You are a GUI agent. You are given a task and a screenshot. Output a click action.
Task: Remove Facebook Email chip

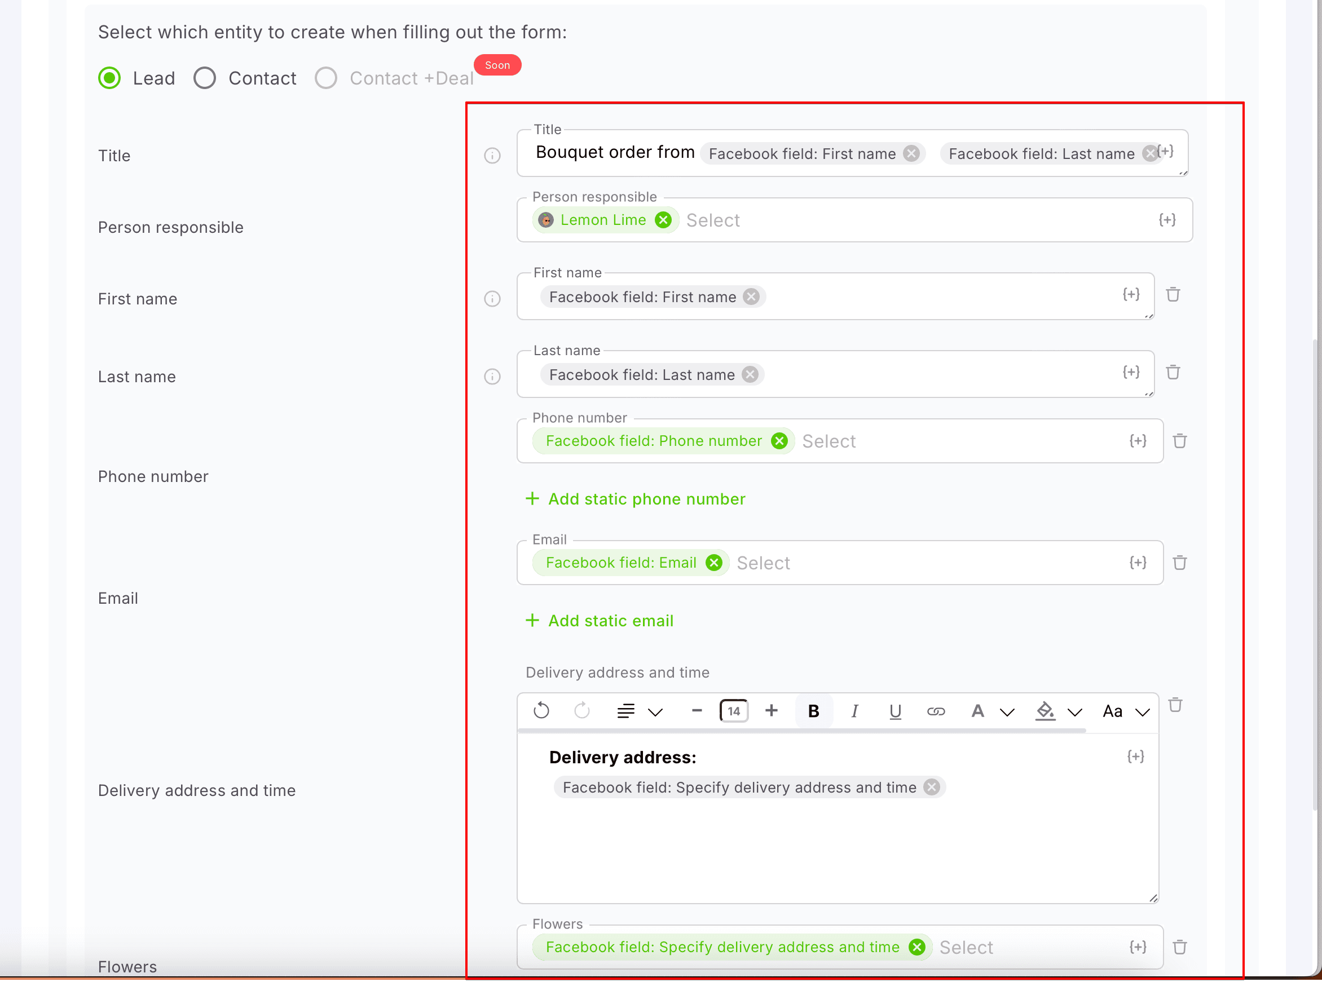pos(713,563)
